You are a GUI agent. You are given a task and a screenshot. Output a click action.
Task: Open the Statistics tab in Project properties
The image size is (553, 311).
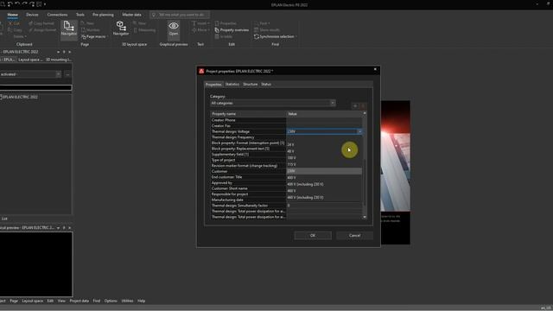232,85
